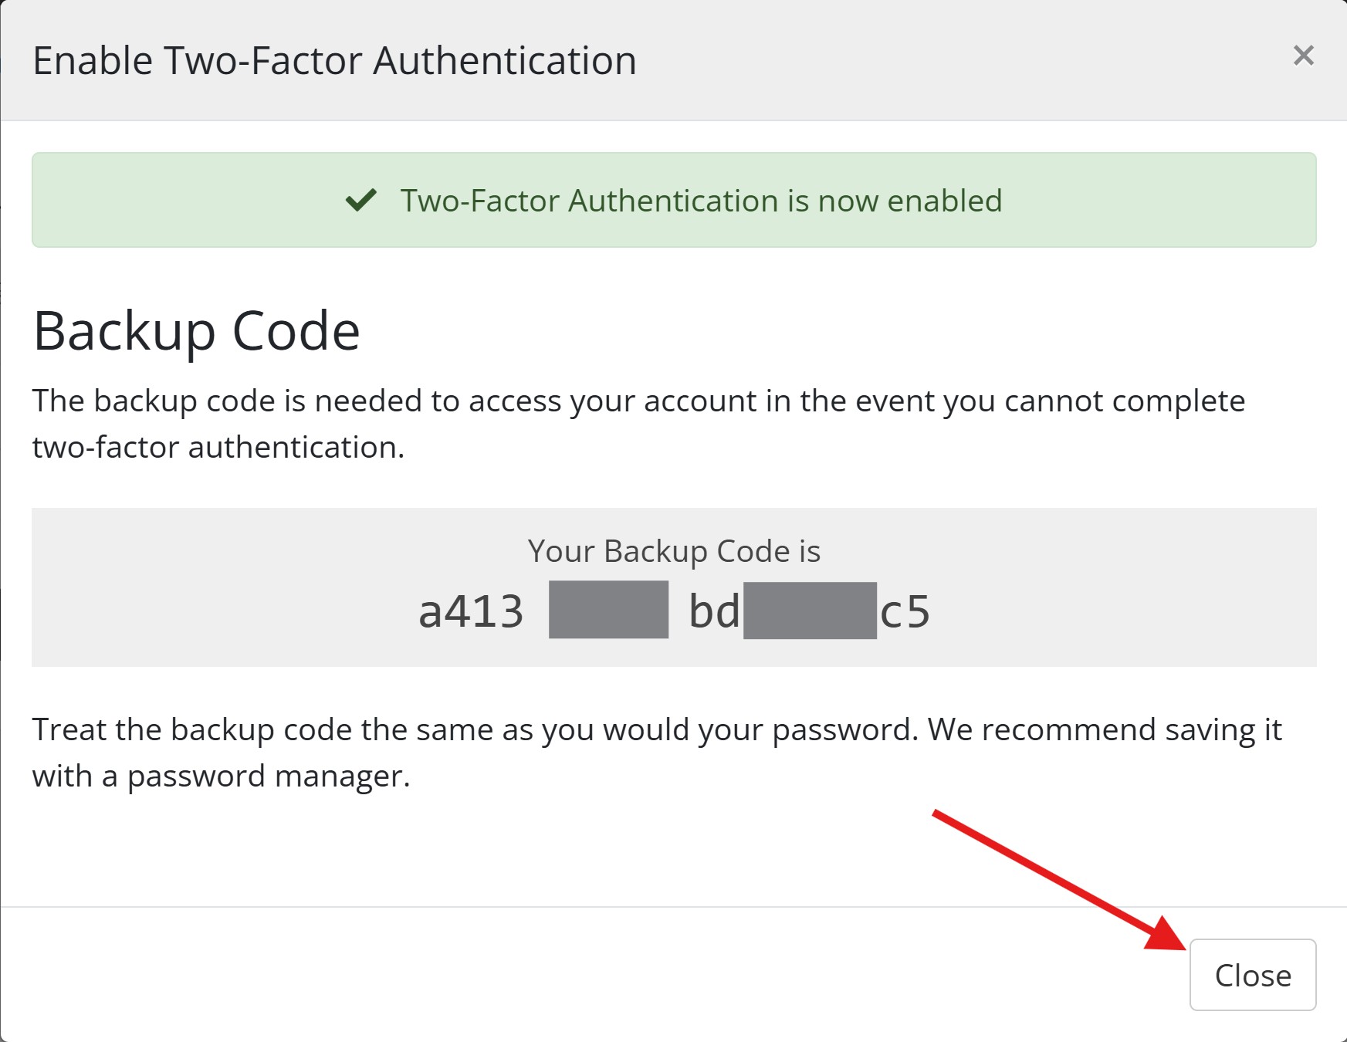Select the "c5" backup code segment
Screen dimensions: 1347x1042
[x=905, y=611]
